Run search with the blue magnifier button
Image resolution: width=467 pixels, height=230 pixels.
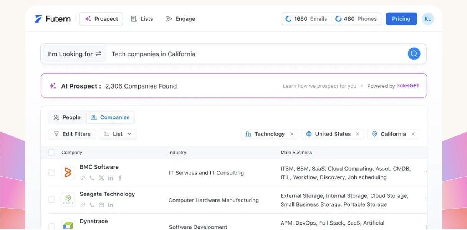(x=414, y=54)
